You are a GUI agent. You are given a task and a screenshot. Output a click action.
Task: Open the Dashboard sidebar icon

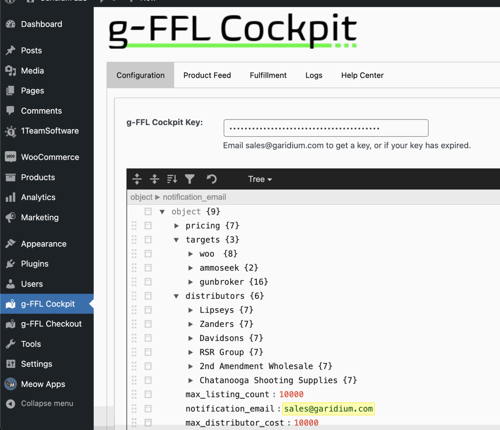tap(11, 24)
